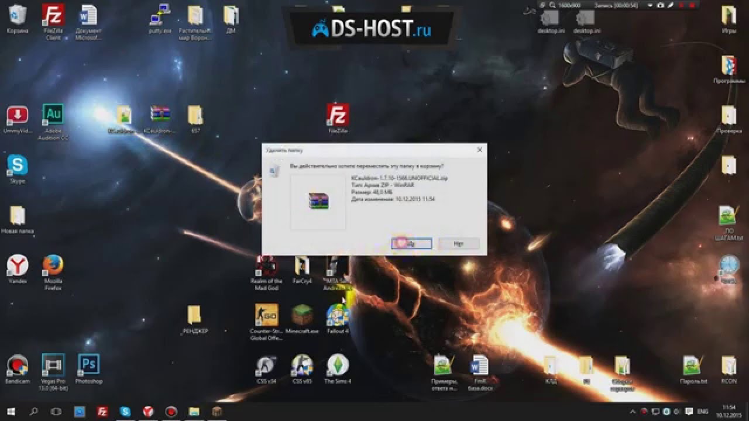Select the Photoshop desktop shortcut
This screenshot has height=421, width=749.
point(89,370)
